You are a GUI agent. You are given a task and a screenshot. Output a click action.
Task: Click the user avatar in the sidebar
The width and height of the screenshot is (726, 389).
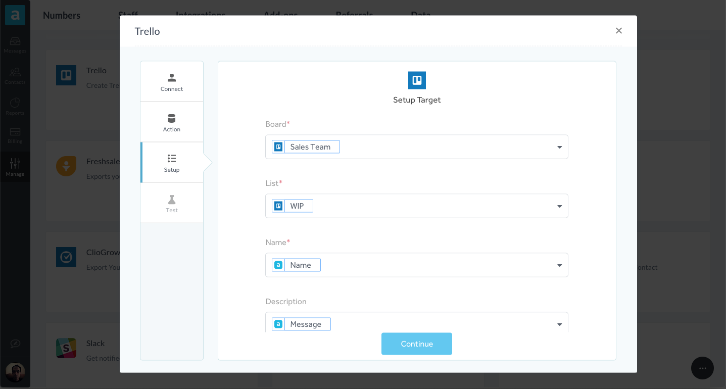(15, 373)
